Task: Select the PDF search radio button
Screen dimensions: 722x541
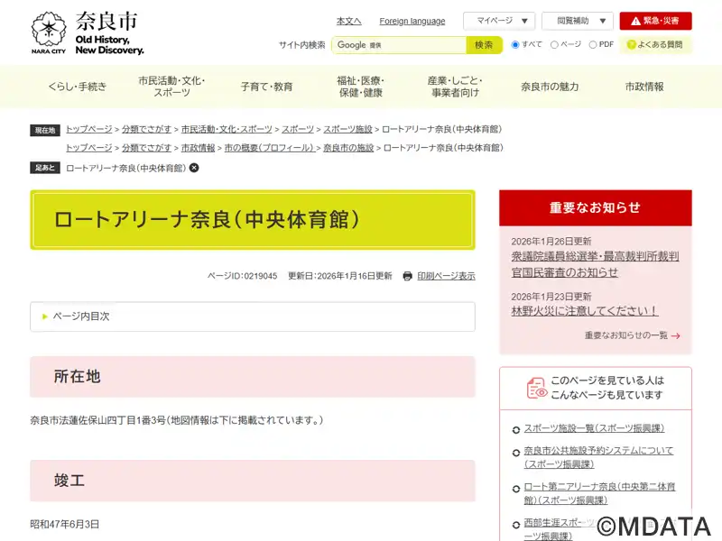Action: pos(593,44)
